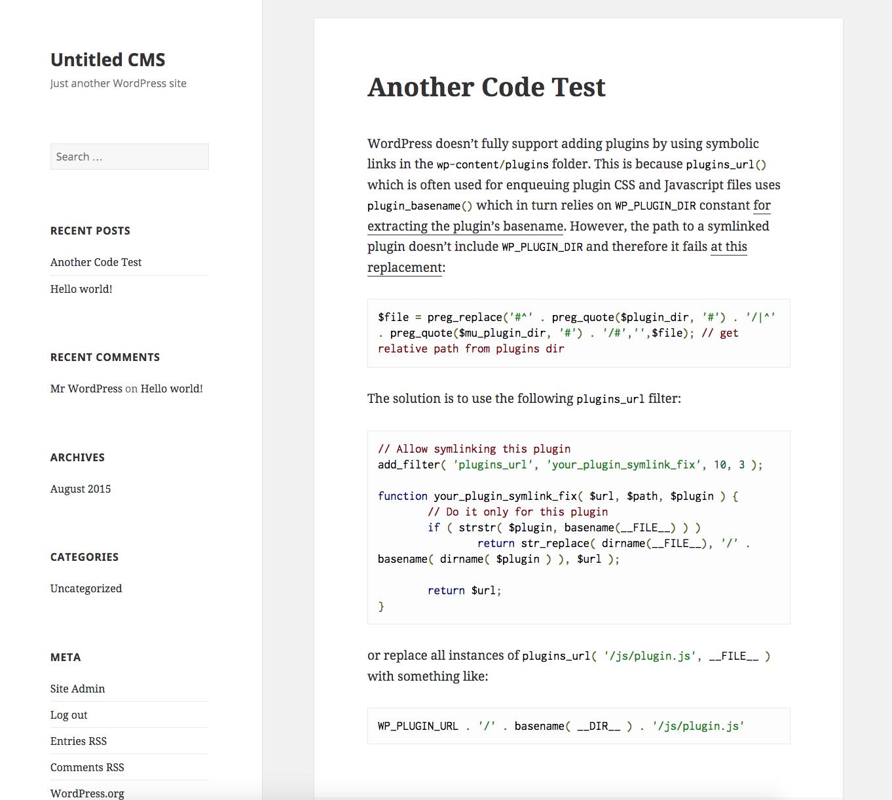
Task: Follow the 'extracting the plugin's basename' link
Action: [465, 226]
